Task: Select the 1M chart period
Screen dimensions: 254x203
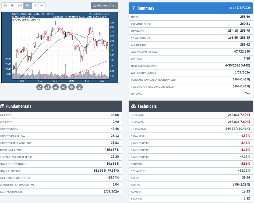Action: pos(20,6)
